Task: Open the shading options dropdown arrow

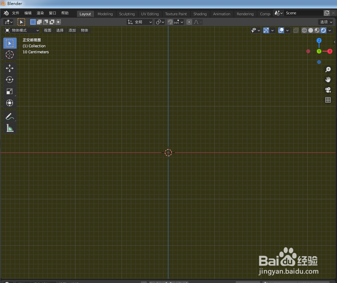Action: tap(330, 30)
